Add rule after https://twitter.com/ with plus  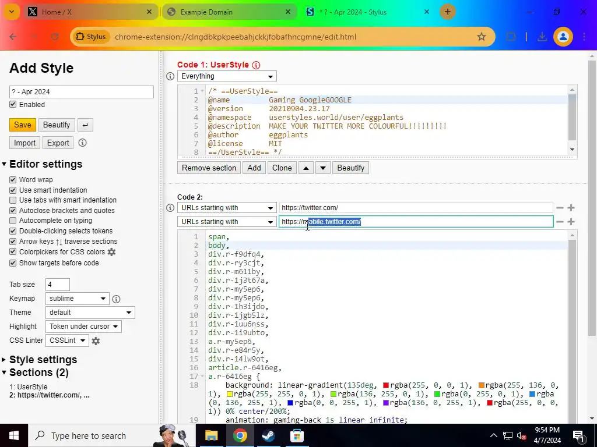click(571, 208)
